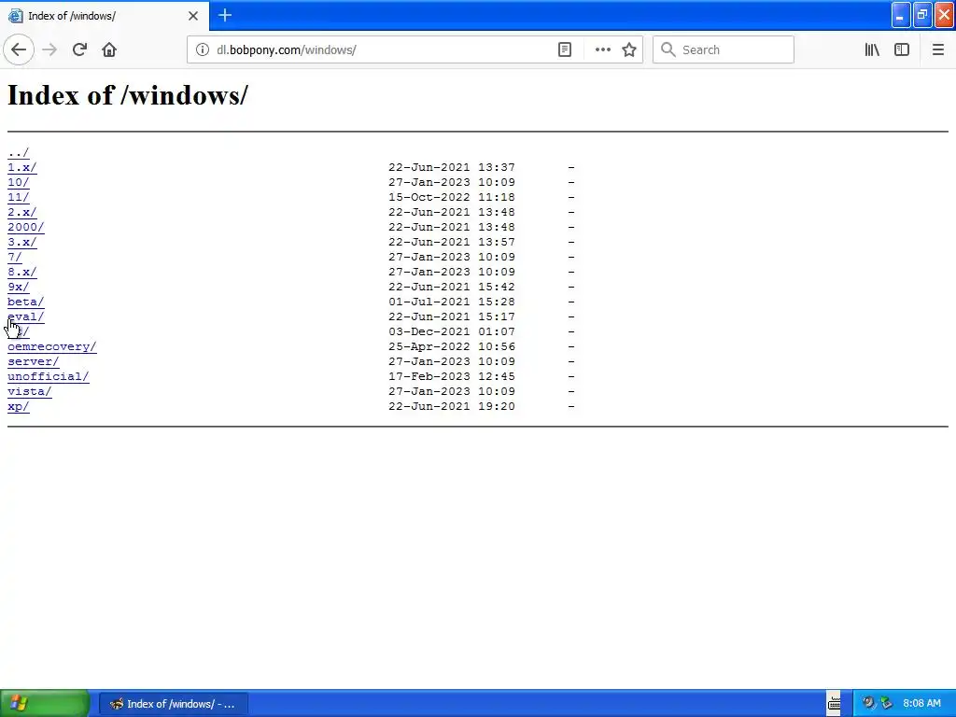Viewport: 956px width, 717px height.
Task: Open the eval/ folder link
Action: click(x=25, y=316)
